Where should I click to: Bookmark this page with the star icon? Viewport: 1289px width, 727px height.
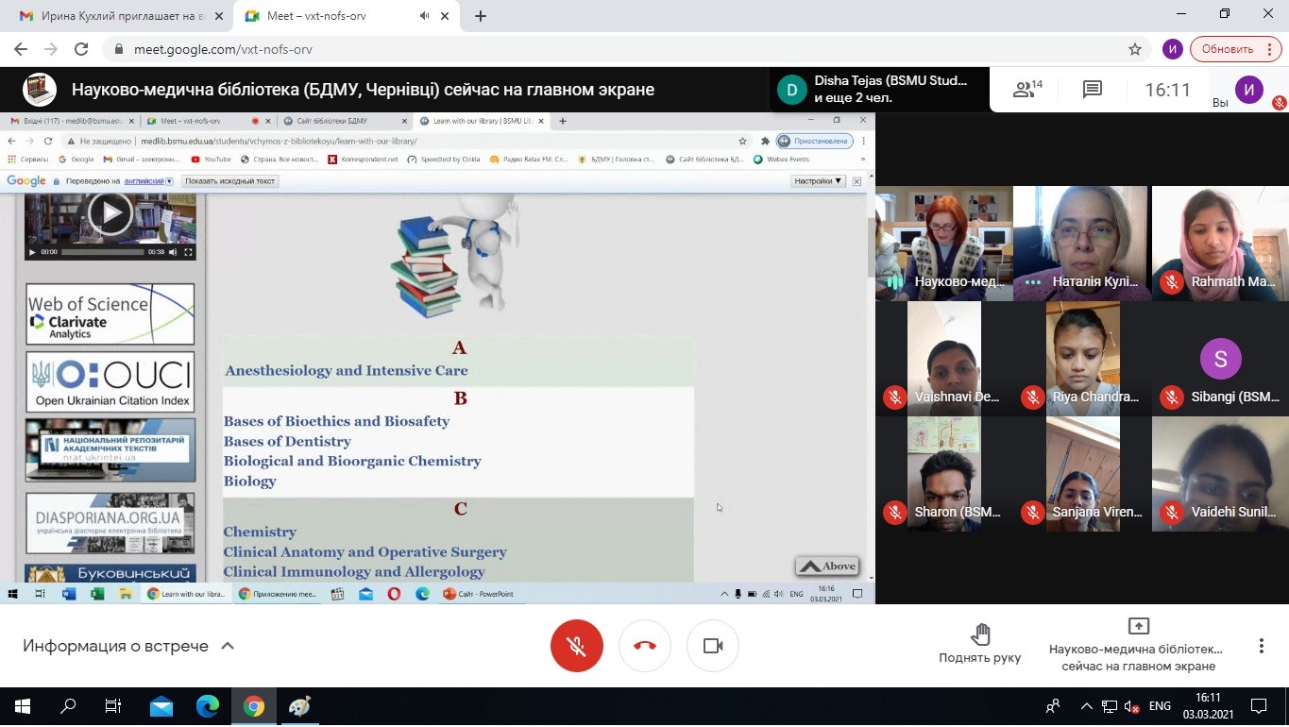[x=1135, y=49]
